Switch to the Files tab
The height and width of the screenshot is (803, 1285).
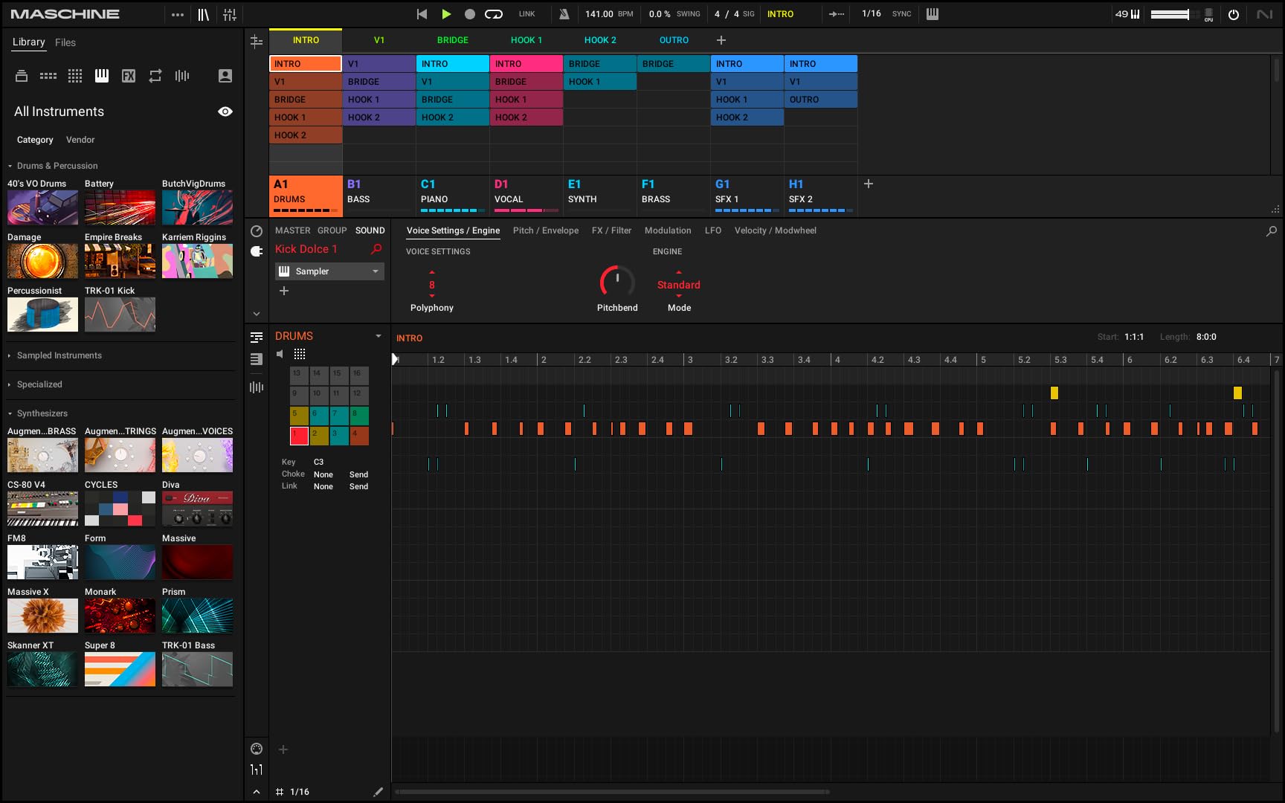point(65,42)
